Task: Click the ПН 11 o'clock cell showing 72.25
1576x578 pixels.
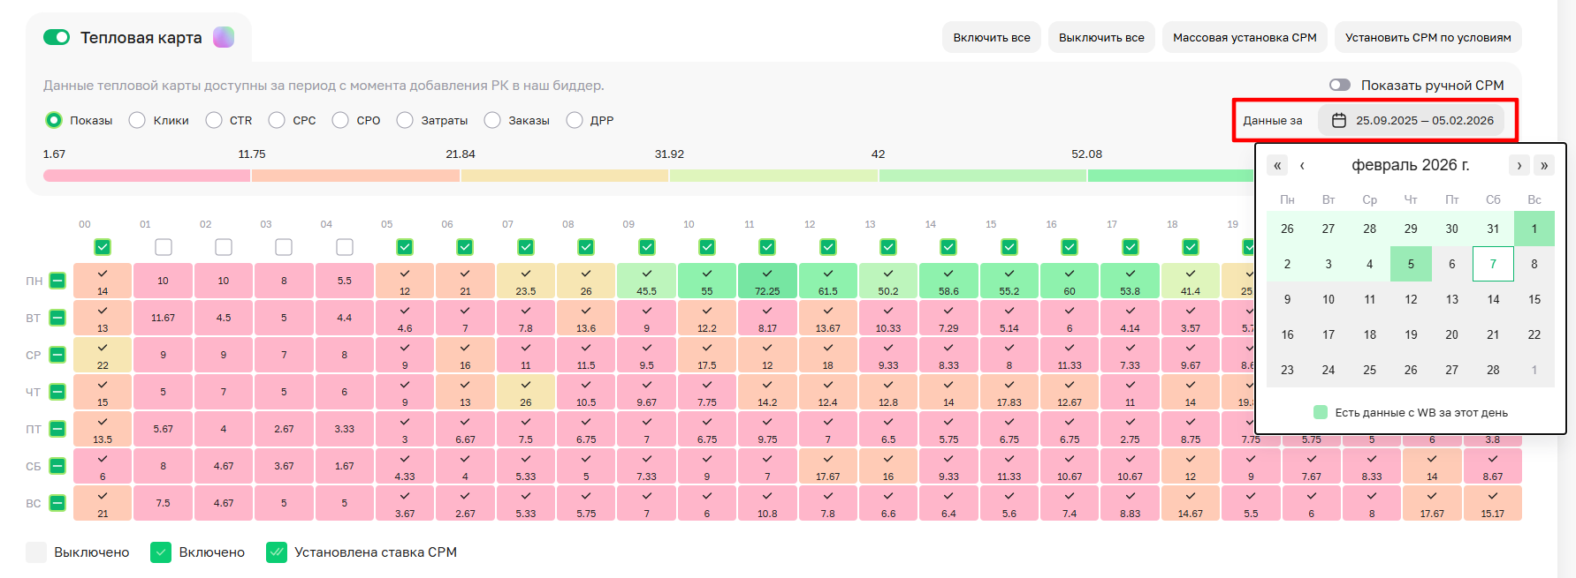Action: coord(767,281)
